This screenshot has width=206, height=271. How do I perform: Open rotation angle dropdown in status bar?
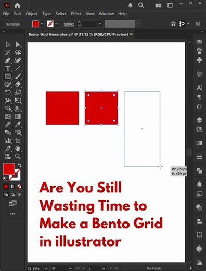tap(70, 268)
